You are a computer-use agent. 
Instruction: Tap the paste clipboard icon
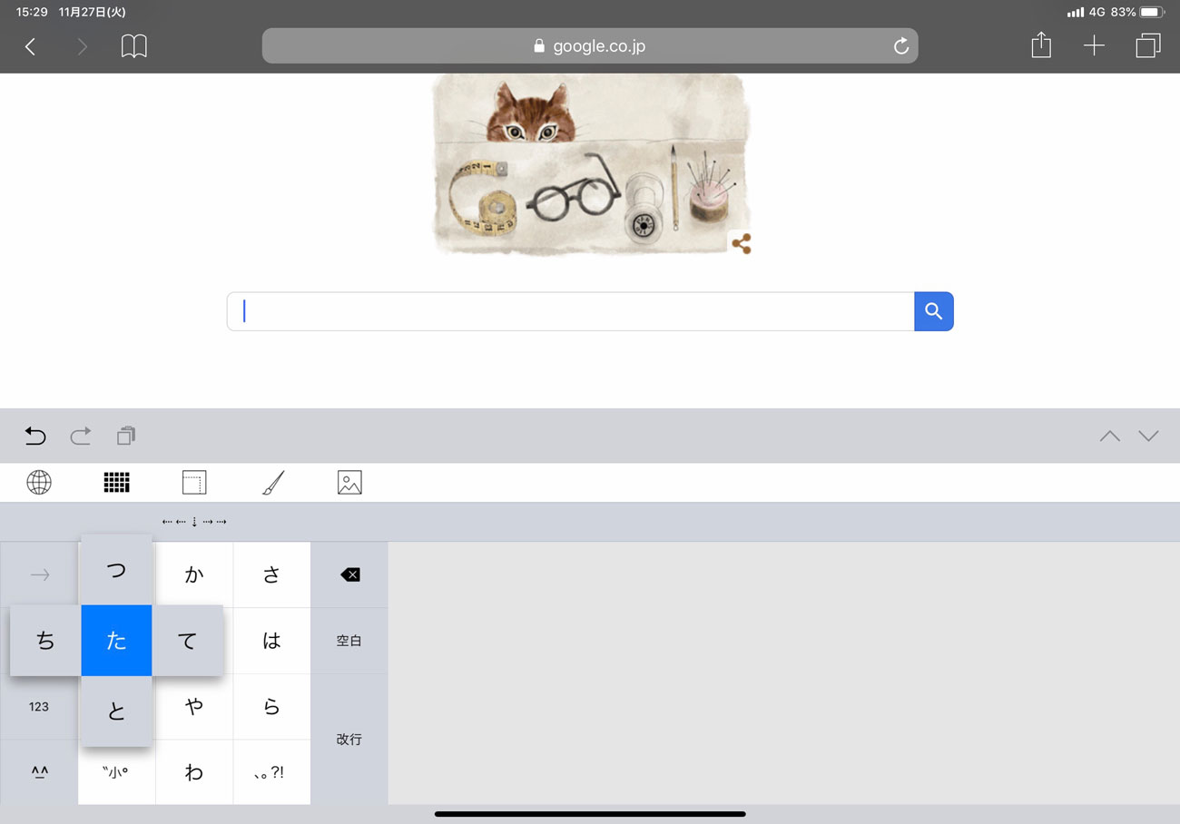[126, 437]
